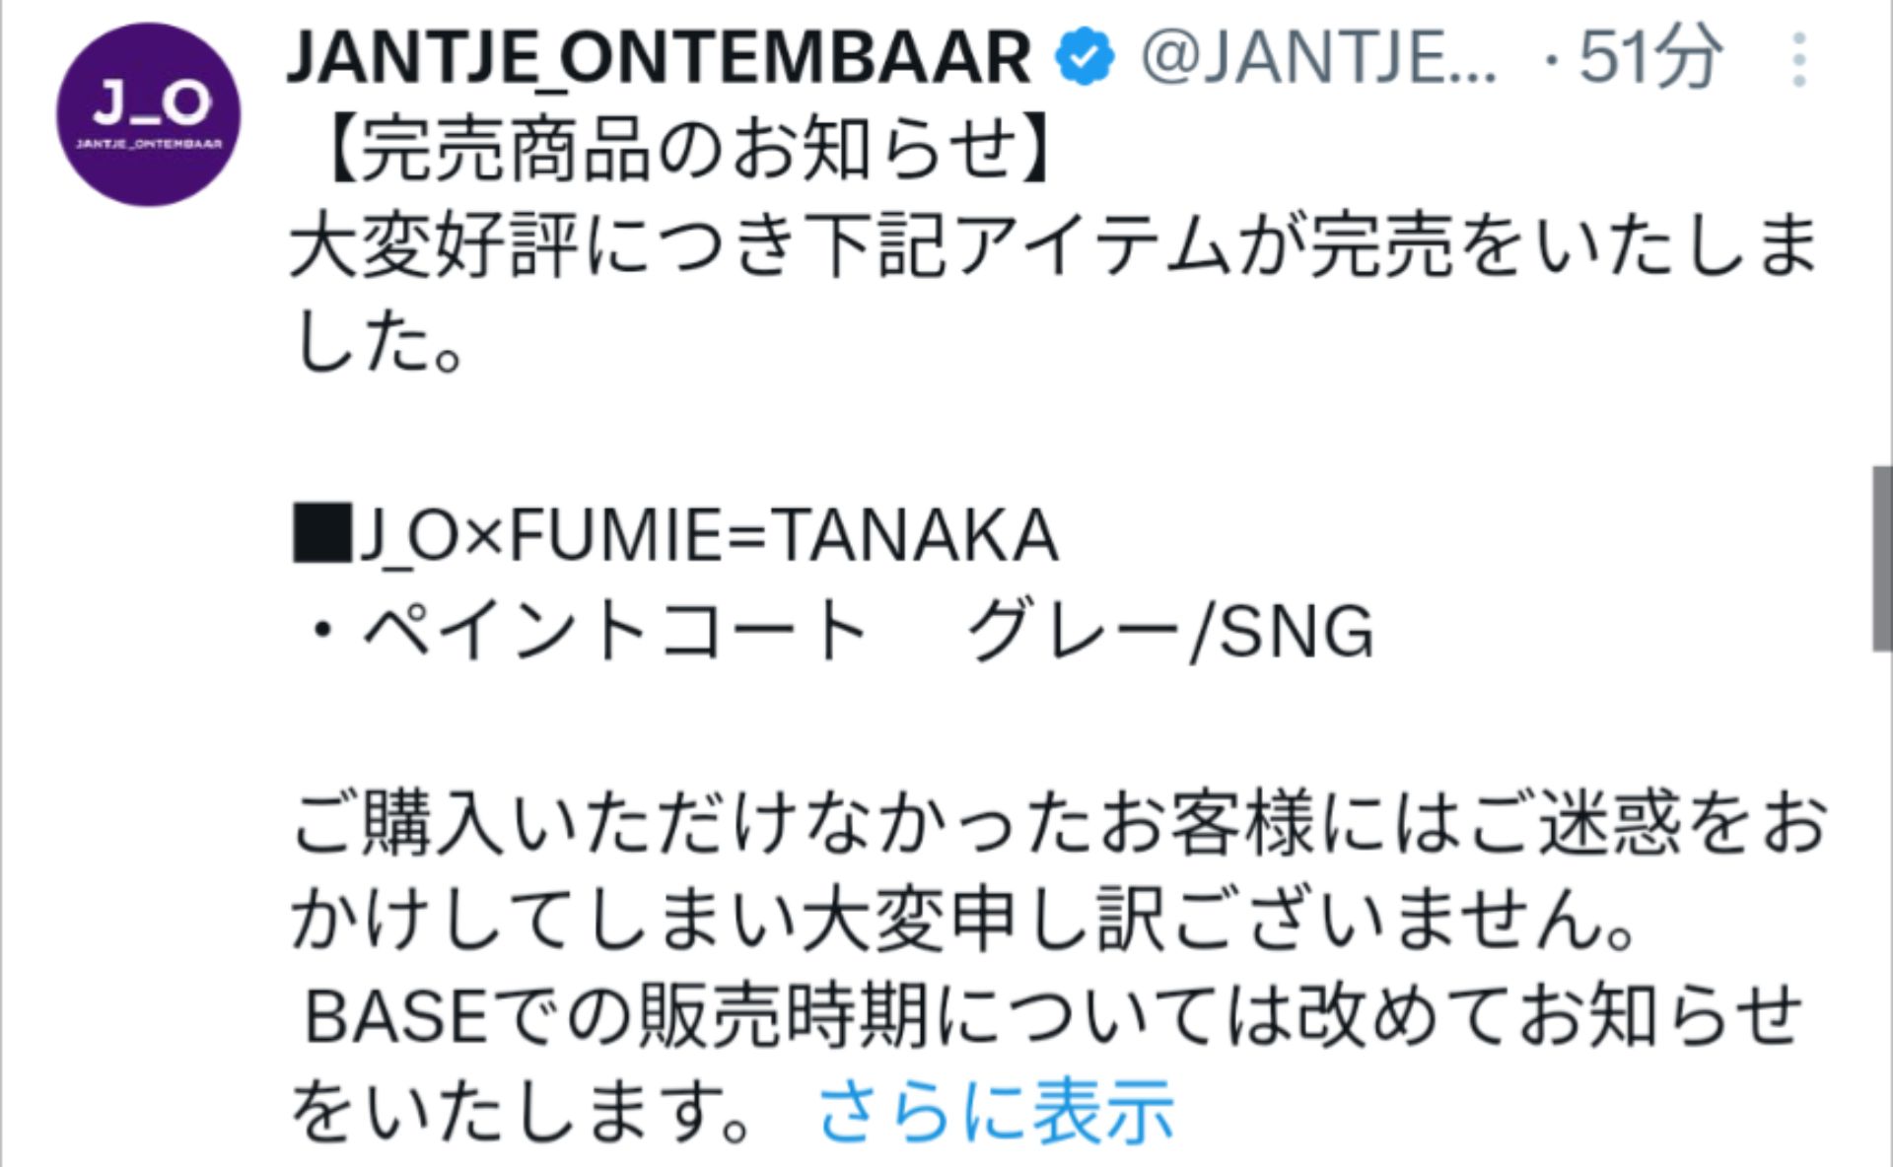Click the をいたします。 text before さらに表示

click(x=523, y=1111)
